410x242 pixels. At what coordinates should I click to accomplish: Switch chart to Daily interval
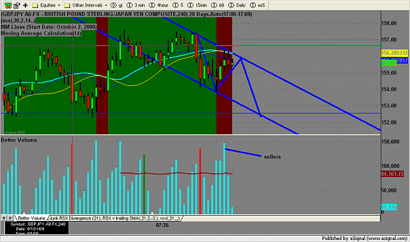(x=237, y=5)
